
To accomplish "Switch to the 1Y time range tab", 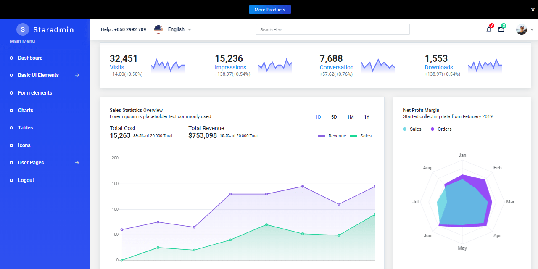I will tap(367, 117).
